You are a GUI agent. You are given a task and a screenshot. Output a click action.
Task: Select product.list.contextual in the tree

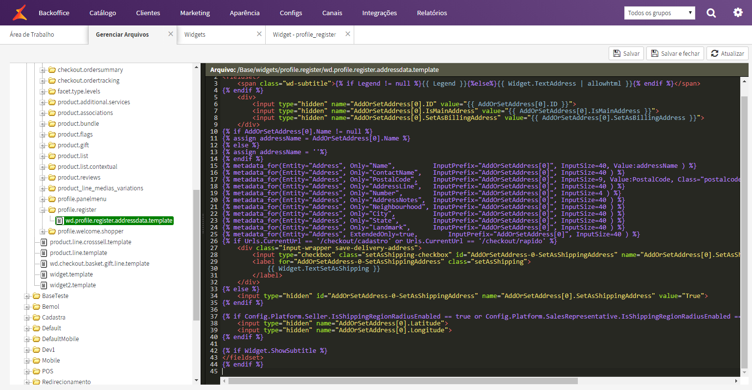(x=88, y=167)
